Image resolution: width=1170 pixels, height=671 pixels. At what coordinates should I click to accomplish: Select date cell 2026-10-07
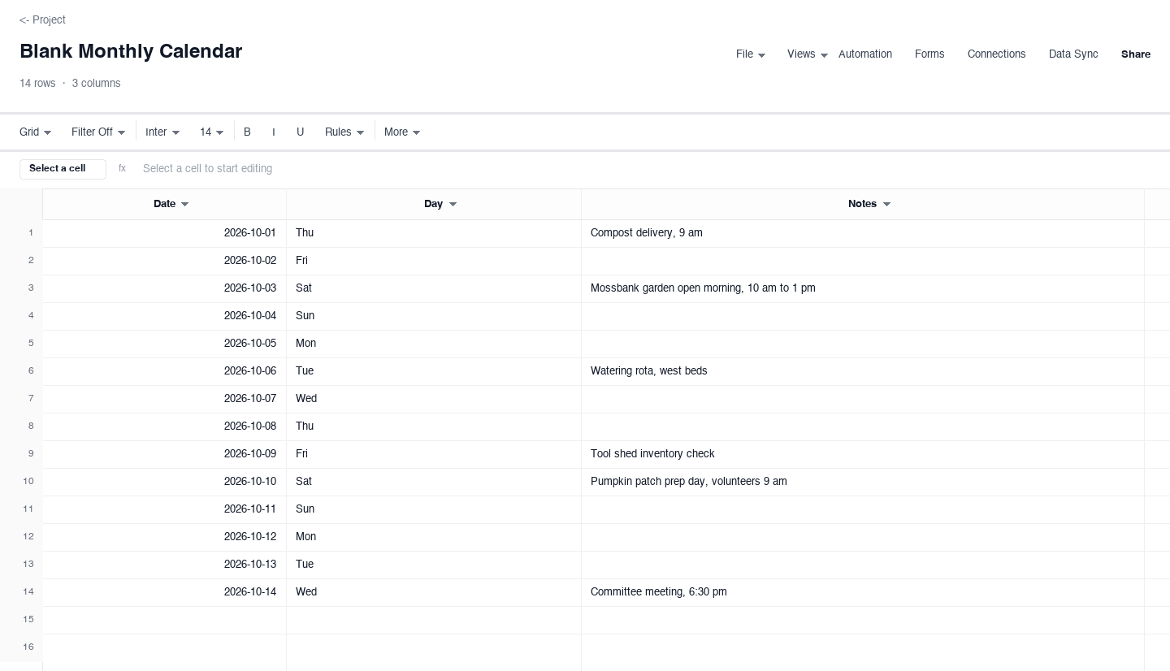point(164,399)
